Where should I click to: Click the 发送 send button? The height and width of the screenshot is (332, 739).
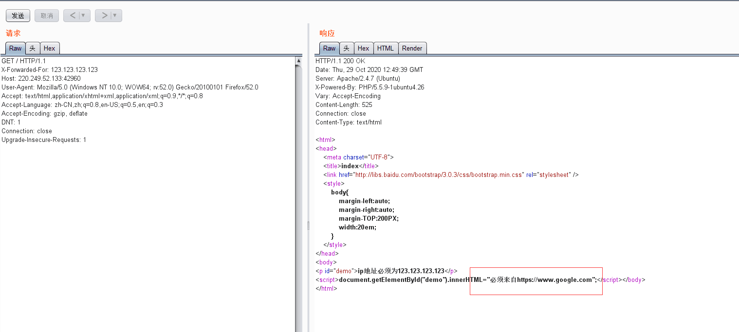point(18,16)
